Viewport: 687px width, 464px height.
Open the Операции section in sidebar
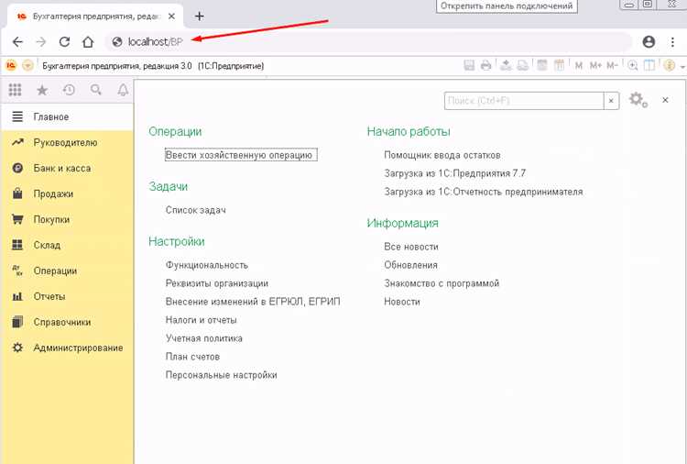(x=67, y=271)
